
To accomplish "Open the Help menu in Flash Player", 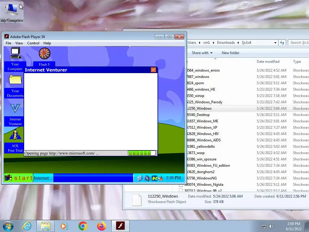I will [47, 43].
